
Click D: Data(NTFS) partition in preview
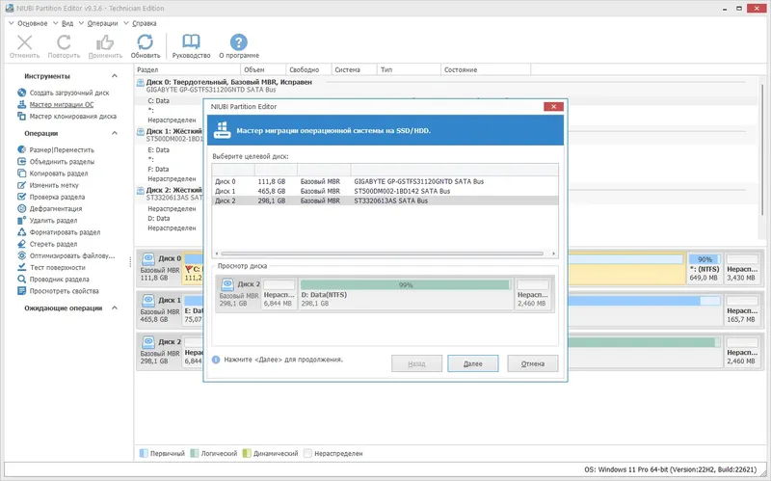[406, 293]
